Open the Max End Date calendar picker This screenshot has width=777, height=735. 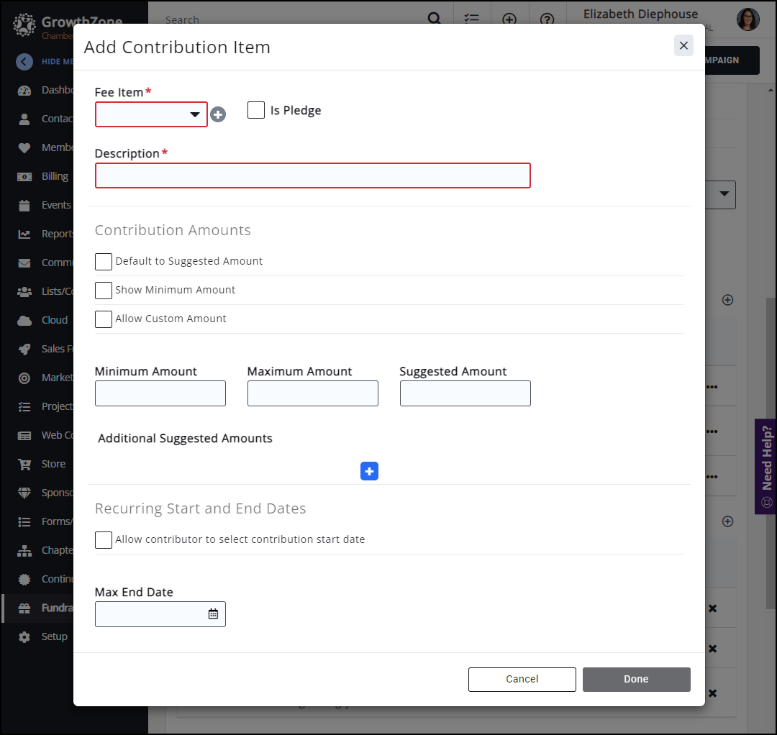pyautogui.click(x=213, y=614)
